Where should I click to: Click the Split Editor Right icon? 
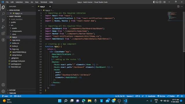click(x=178, y=6)
